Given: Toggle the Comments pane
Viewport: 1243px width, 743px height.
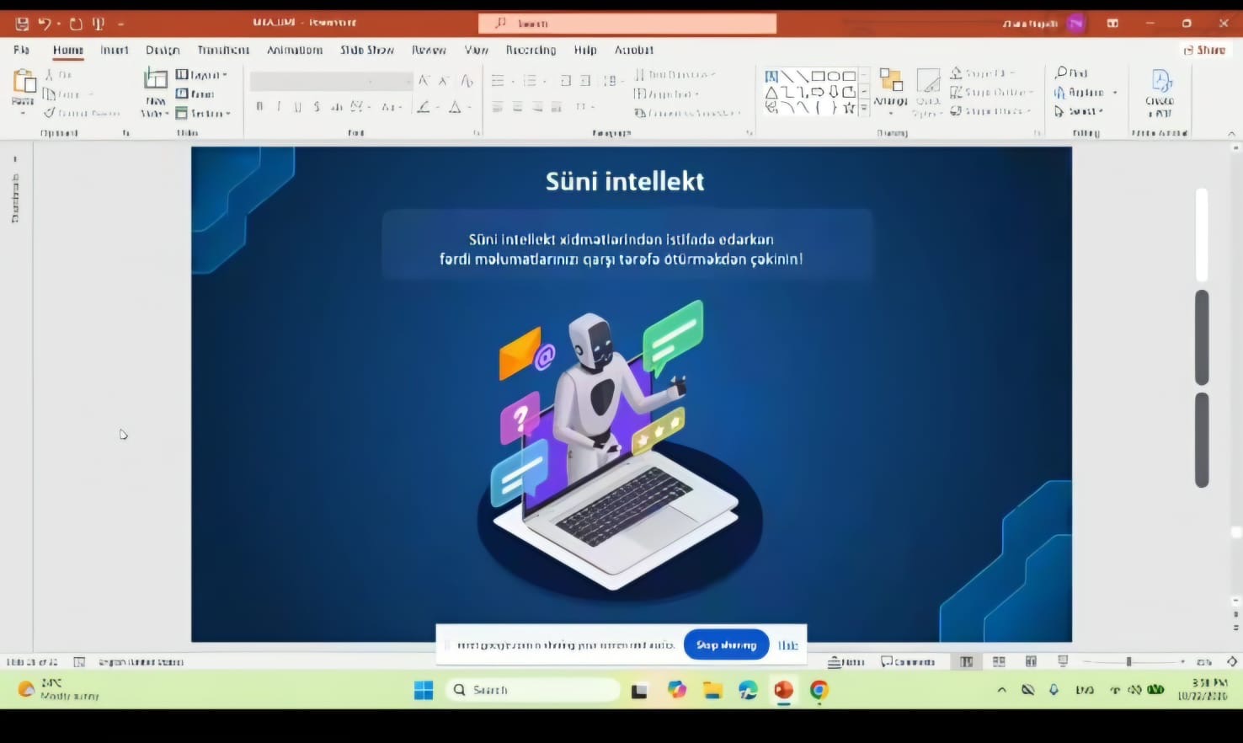Looking at the screenshot, I should tap(908, 662).
